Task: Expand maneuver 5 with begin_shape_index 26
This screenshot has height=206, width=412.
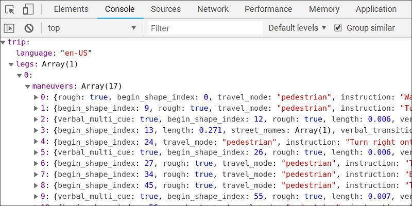Action: tap(36, 152)
